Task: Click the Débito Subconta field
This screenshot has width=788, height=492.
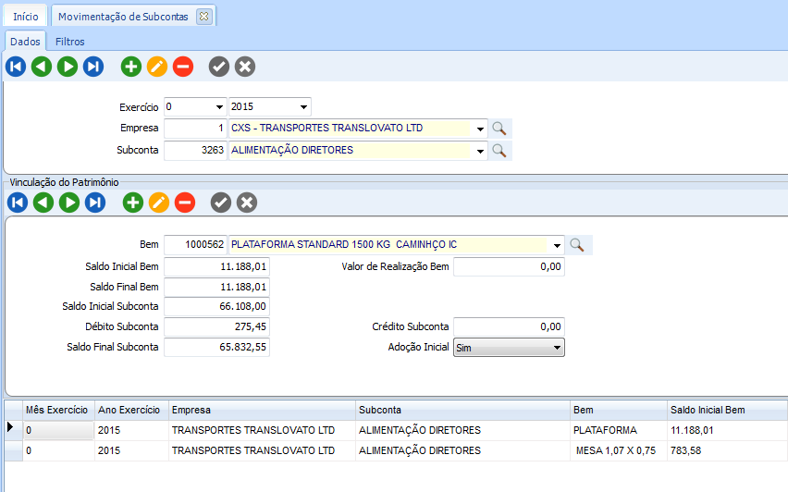Action: 216,326
